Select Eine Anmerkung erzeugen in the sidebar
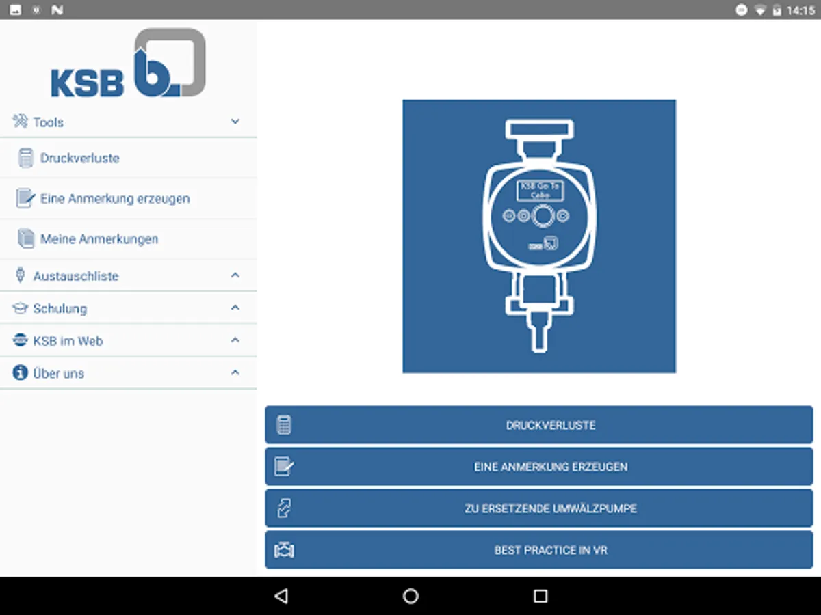Screen dimensions: 821x615 [x=129, y=198]
